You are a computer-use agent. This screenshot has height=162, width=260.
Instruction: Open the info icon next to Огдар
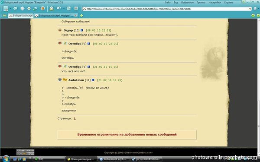82,30
